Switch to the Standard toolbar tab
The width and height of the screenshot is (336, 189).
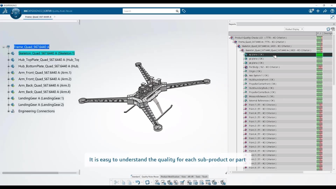coord(135,176)
